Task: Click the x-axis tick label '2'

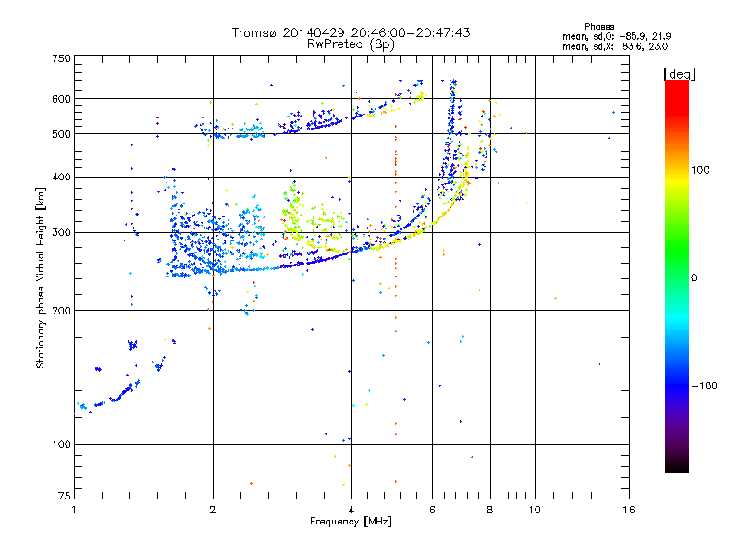Action: [x=213, y=510]
